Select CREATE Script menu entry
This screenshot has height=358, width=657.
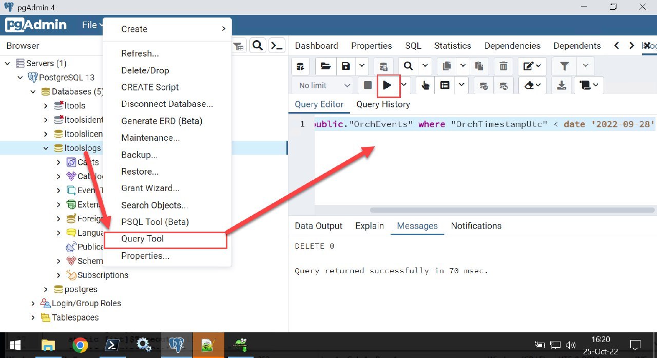(167, 87)
